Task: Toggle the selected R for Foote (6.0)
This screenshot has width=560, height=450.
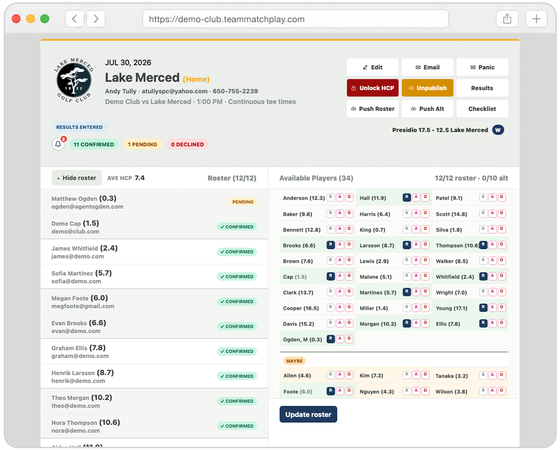Action: (331, 391)
